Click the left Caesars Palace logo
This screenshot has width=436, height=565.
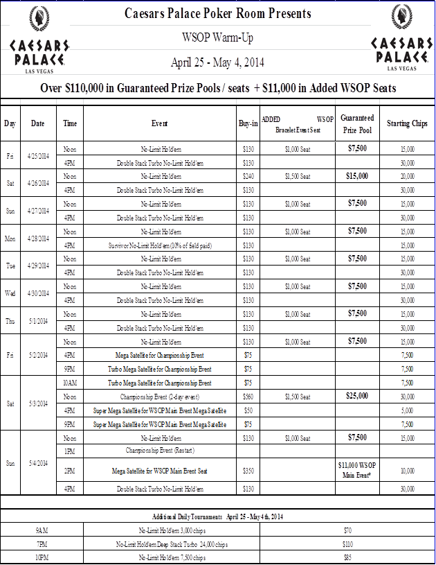(x=39, y=40)
